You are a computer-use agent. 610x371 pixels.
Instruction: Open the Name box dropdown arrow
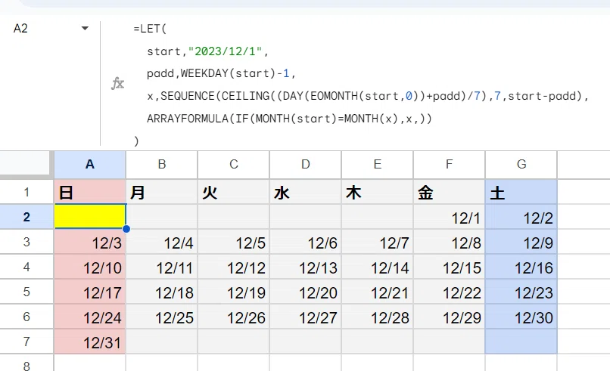85,29
